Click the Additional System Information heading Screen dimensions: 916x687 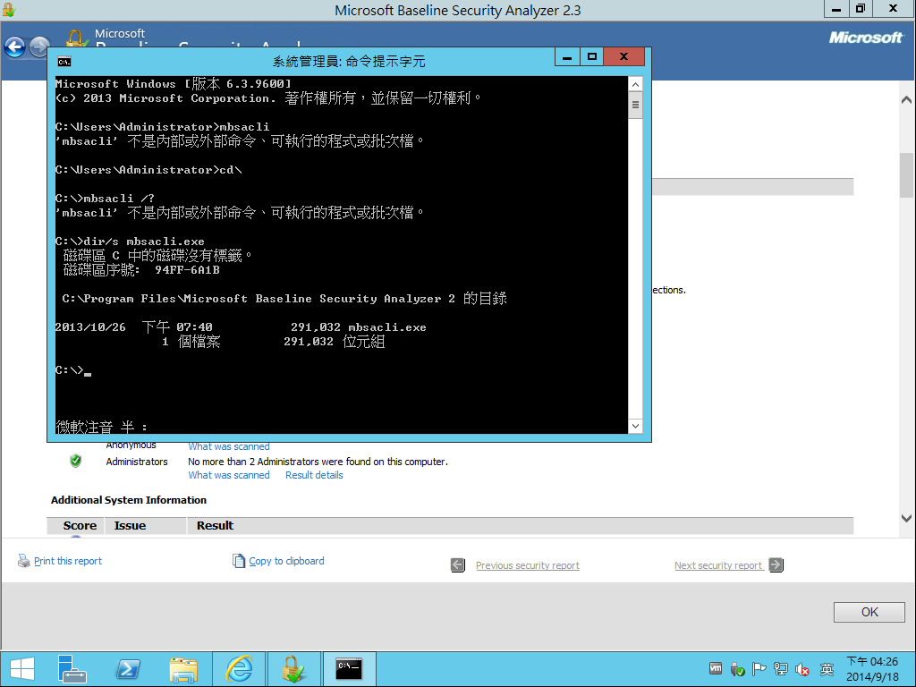pos(129,500)
